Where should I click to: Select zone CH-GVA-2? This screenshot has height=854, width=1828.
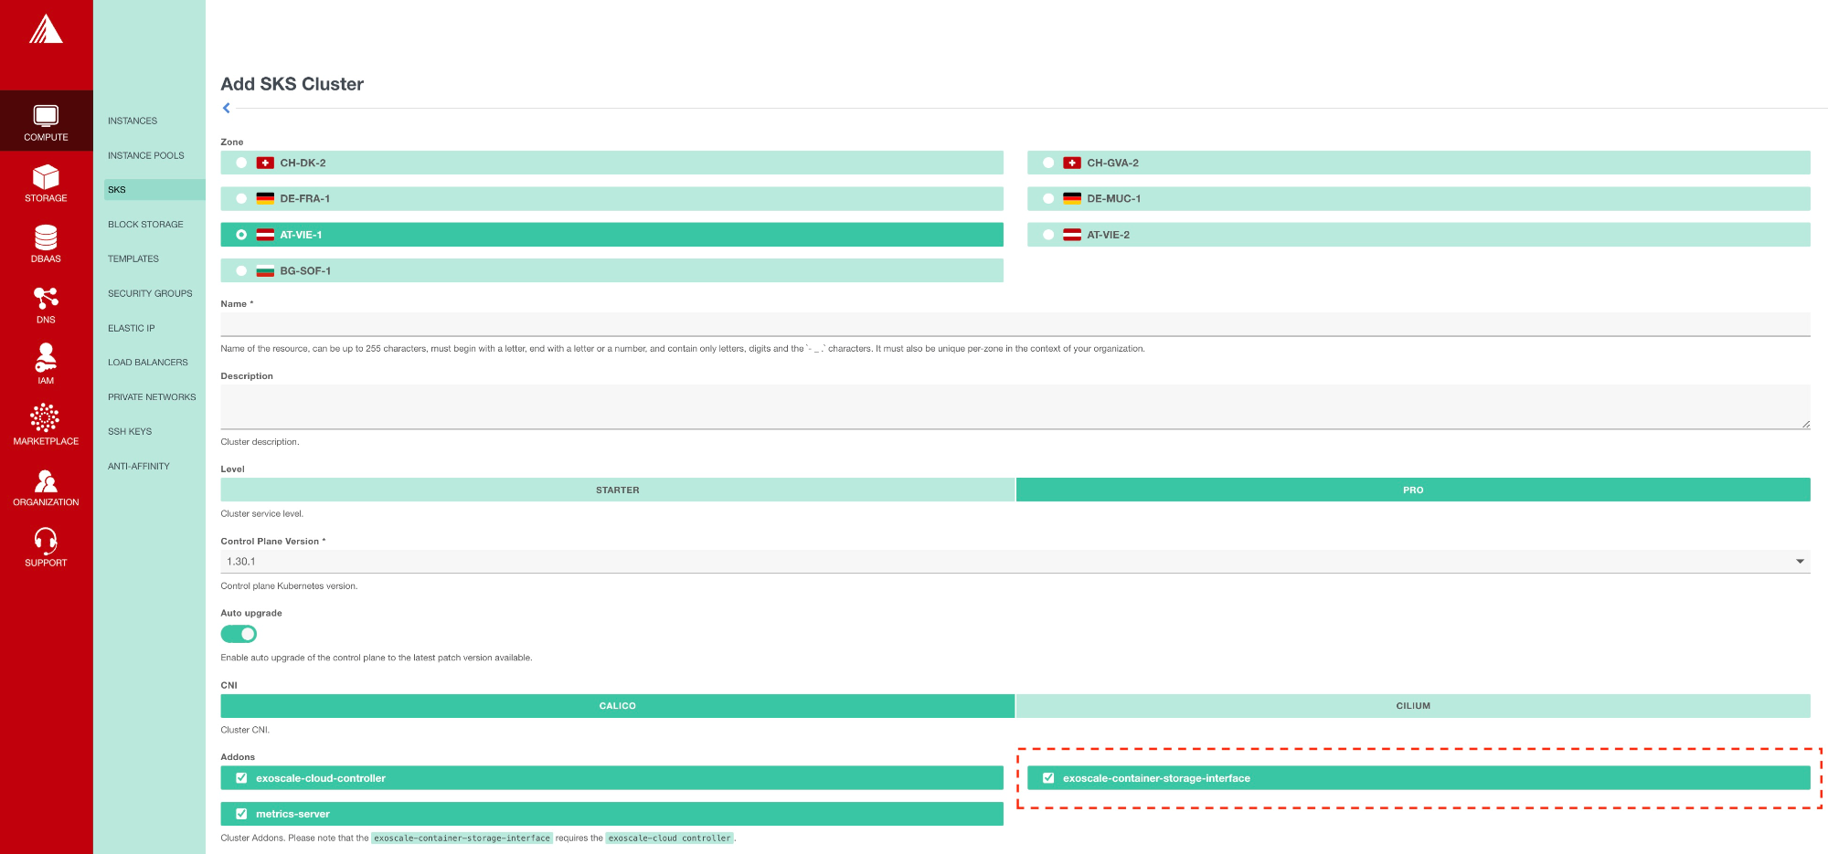click(x=1419, y=163)
